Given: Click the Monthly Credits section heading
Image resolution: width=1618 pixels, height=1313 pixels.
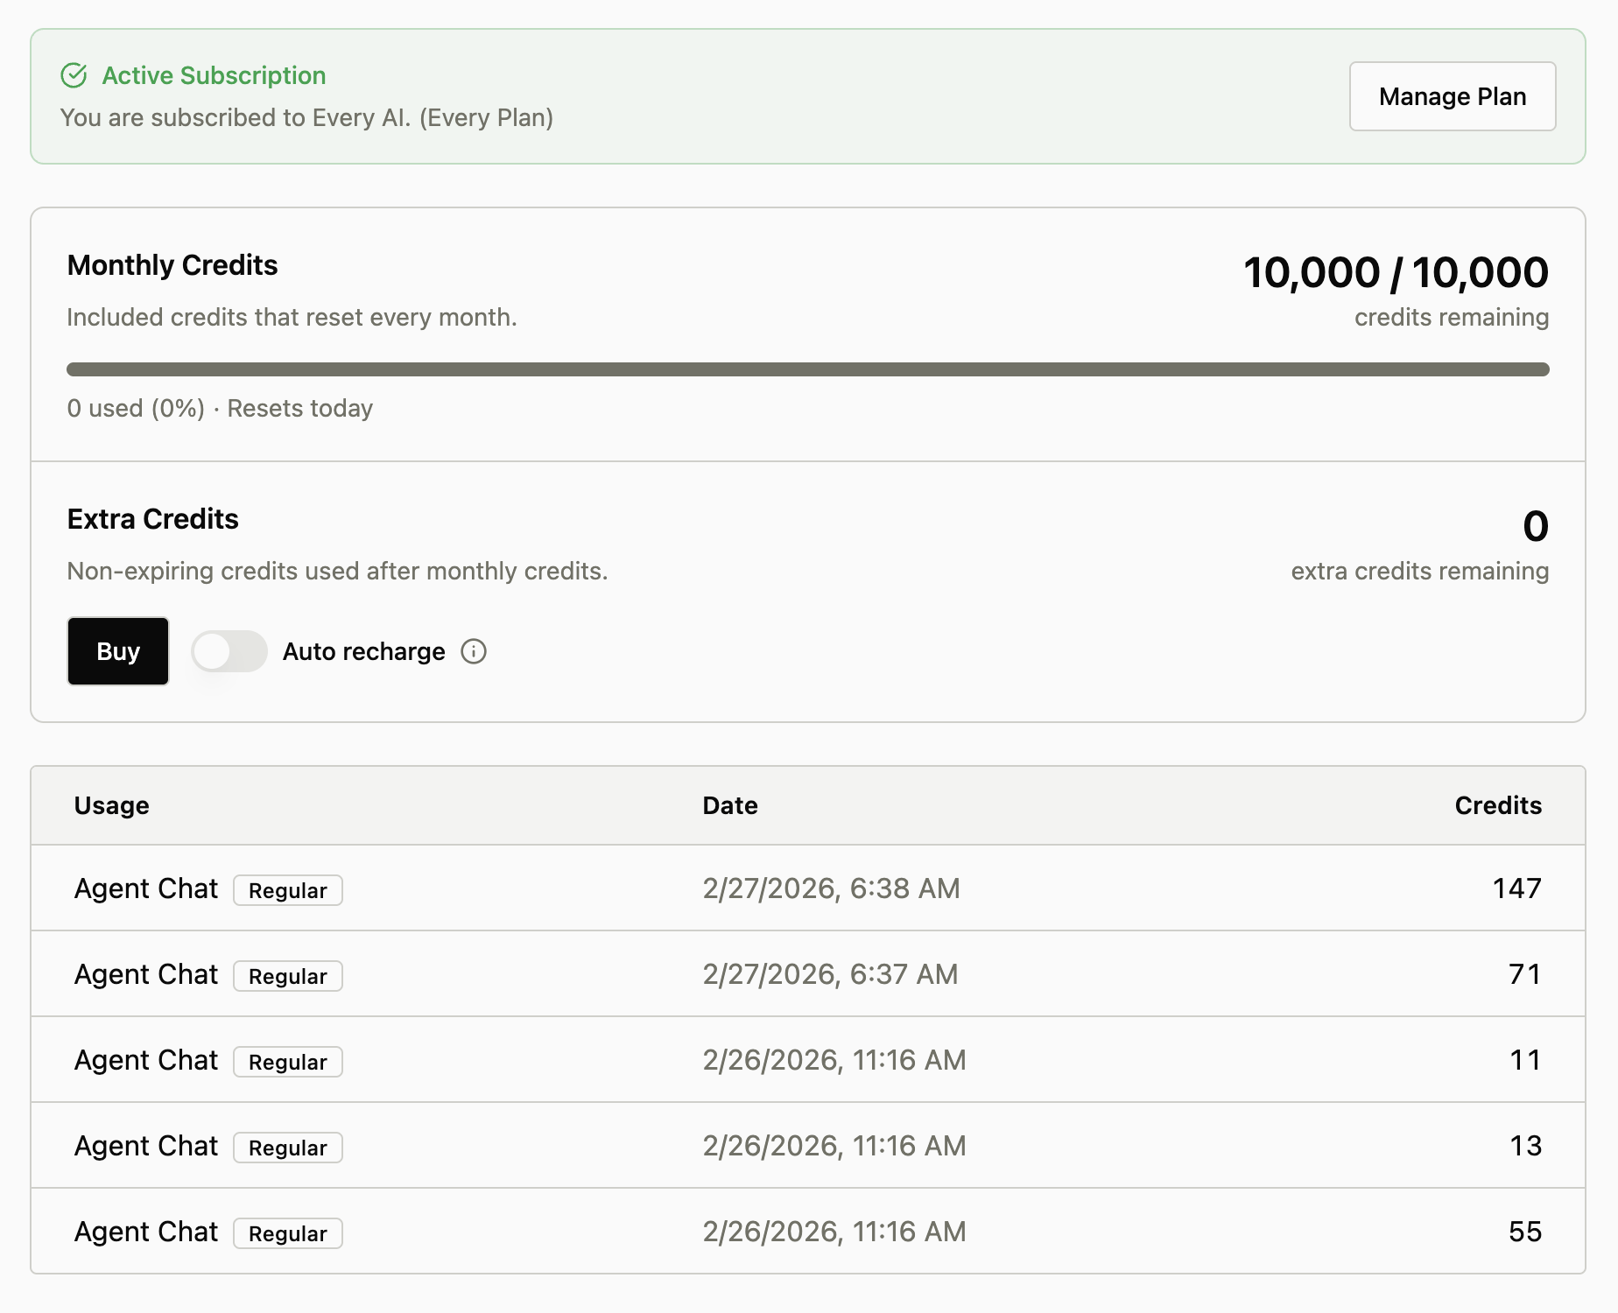Looking at the screenshot, I should (172, 264).
